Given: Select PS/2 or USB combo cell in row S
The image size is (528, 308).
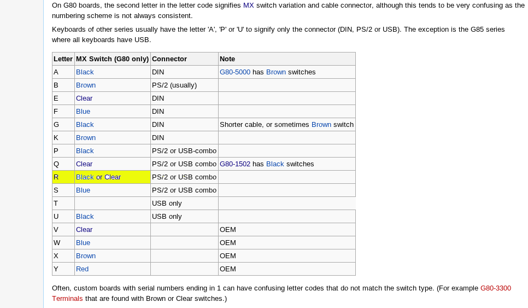Looking at the screenshot, I should 185,190.
